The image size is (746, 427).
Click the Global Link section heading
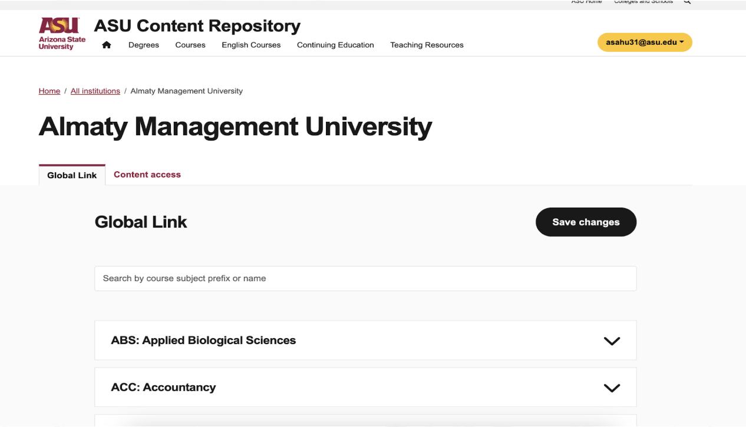[141, 222]
